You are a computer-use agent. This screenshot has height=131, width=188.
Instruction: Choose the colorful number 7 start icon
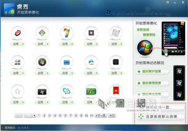67,33
